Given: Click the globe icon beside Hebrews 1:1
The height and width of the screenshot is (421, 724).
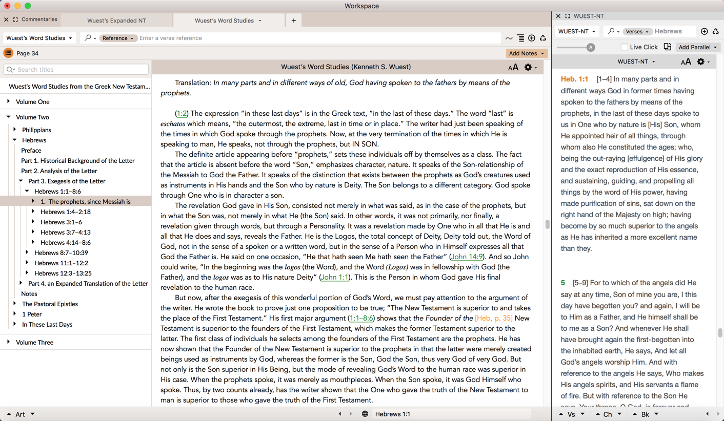Looking at the screenshot, I should click(365, 414).
